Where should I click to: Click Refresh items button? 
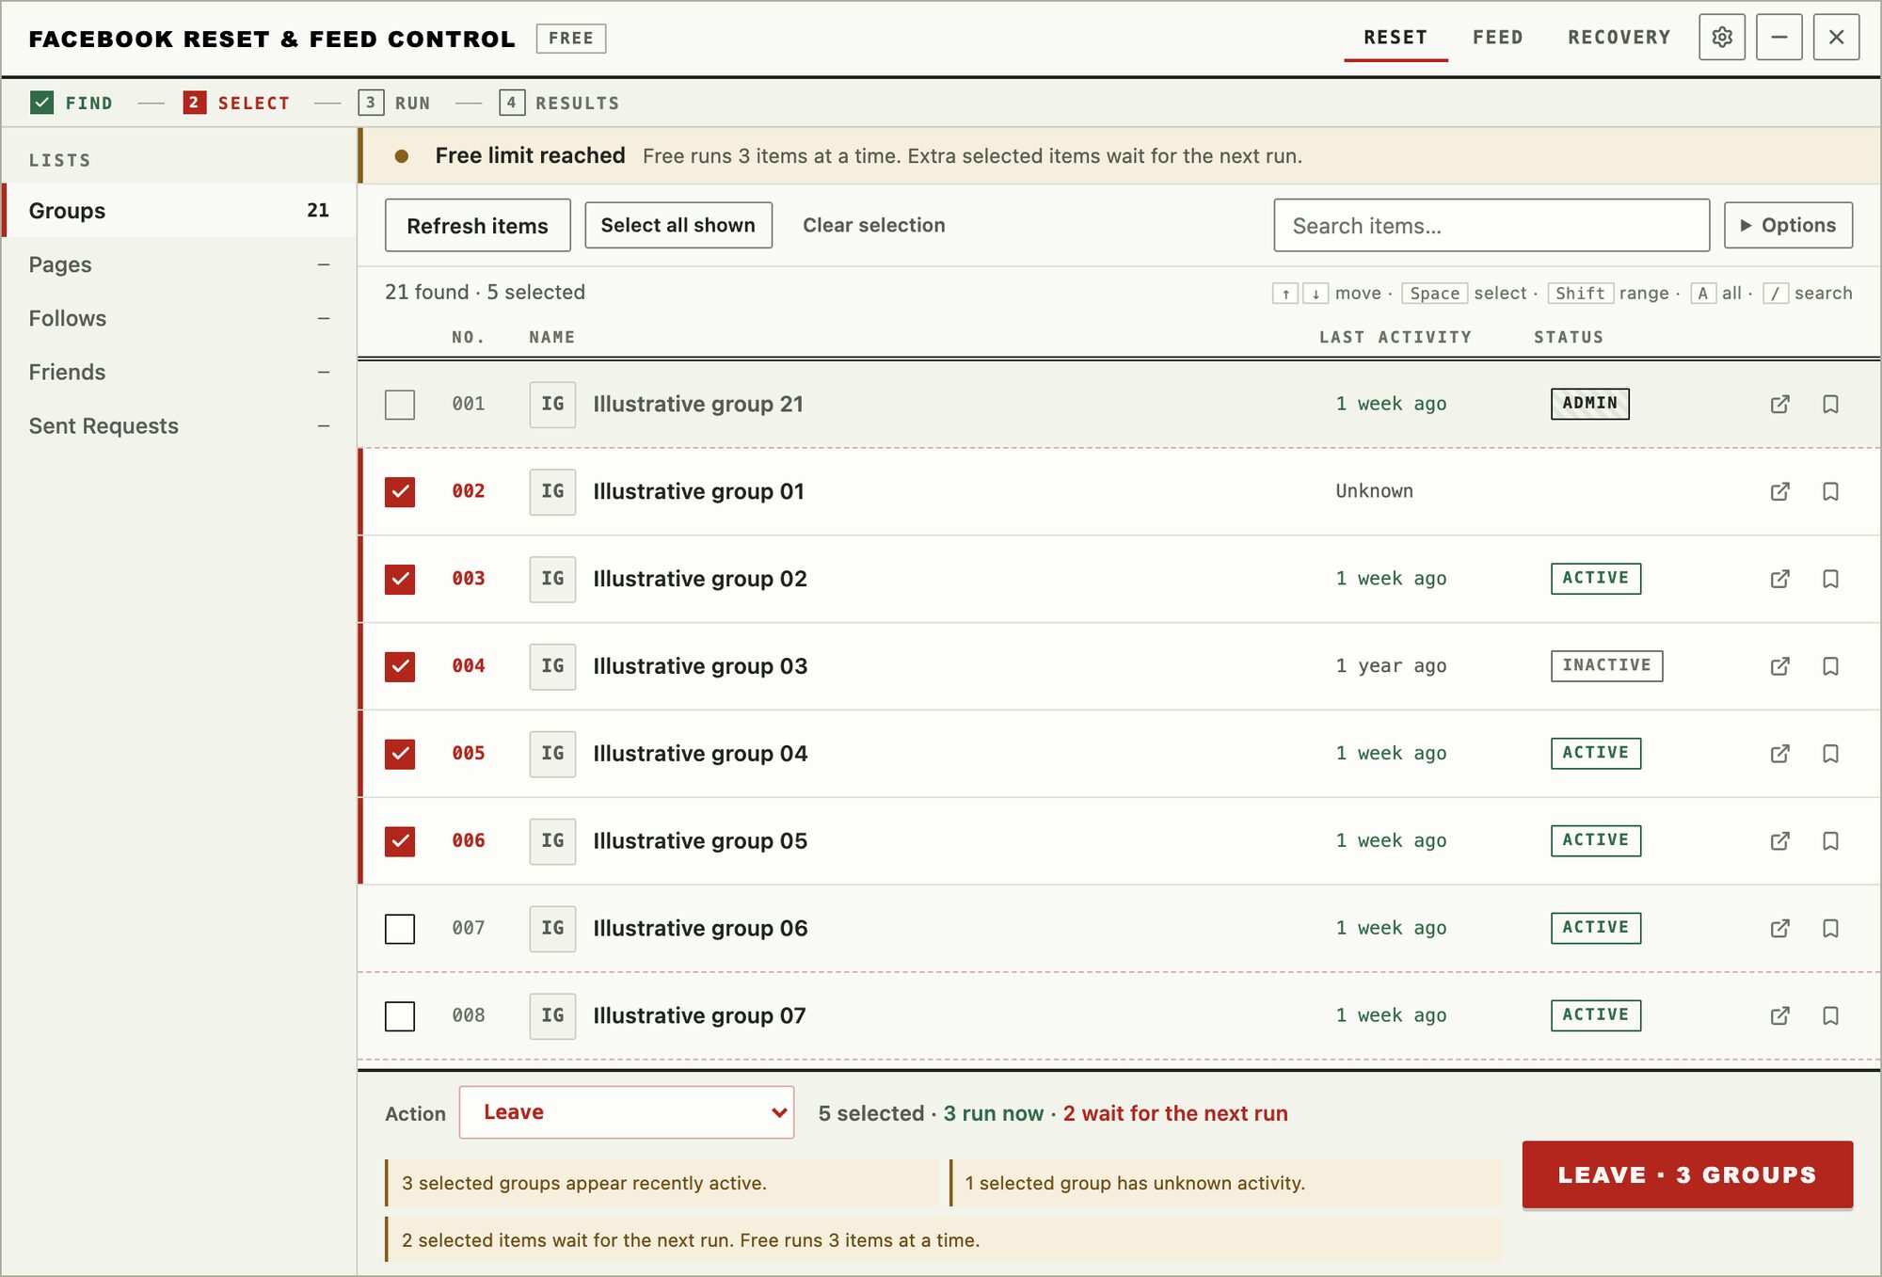tap(477, 225)
